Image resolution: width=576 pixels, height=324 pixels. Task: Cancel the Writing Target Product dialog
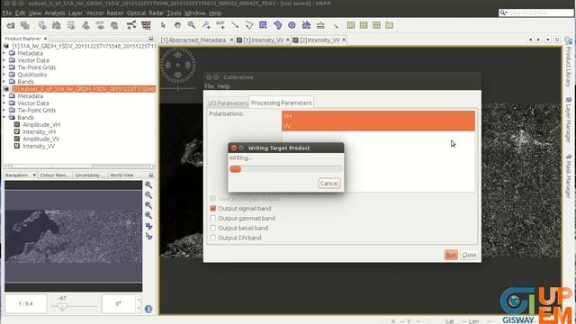pos(328,184)
